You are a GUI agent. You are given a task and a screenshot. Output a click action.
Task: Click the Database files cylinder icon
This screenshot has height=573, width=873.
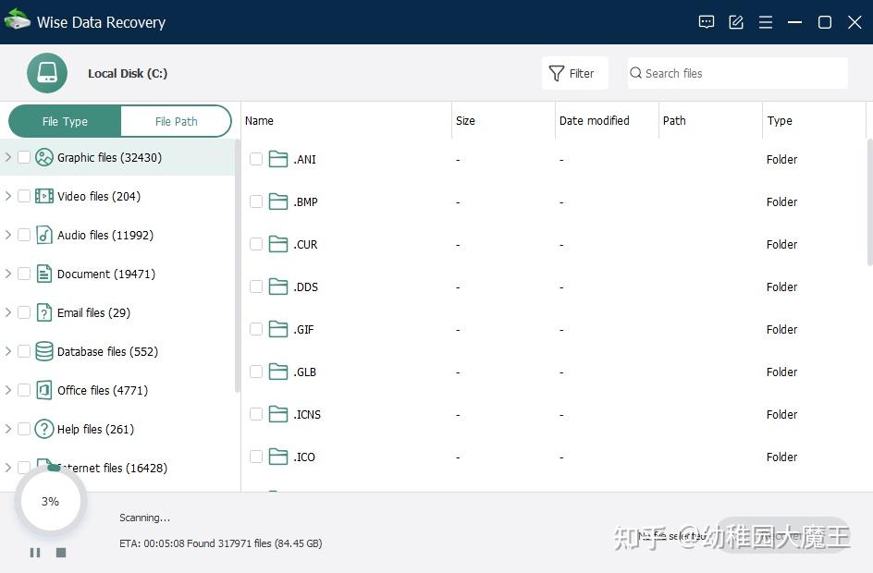pyautogui.click(x=44, y=351)
